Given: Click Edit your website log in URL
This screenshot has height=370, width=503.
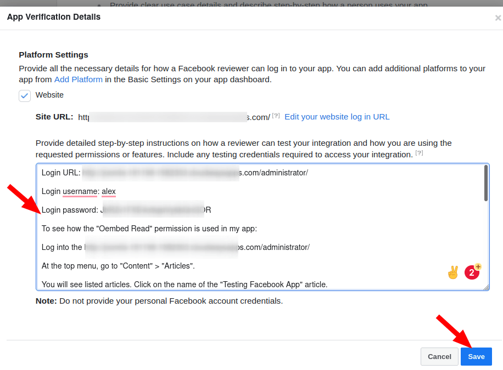Looking at the screenshot, I should [x=337, y=116].
